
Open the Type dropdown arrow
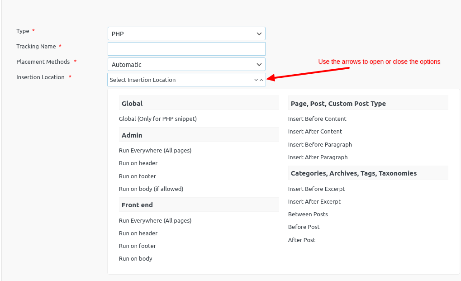point(259,33)
